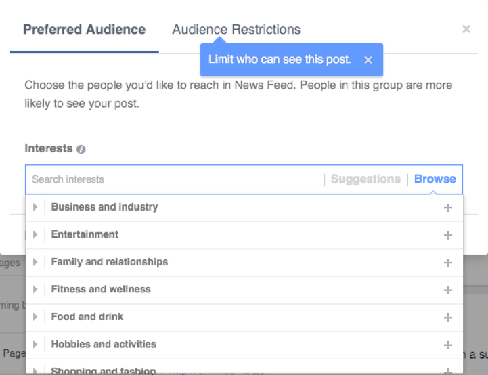Select the Preferred Audience tab

point(84,30)
